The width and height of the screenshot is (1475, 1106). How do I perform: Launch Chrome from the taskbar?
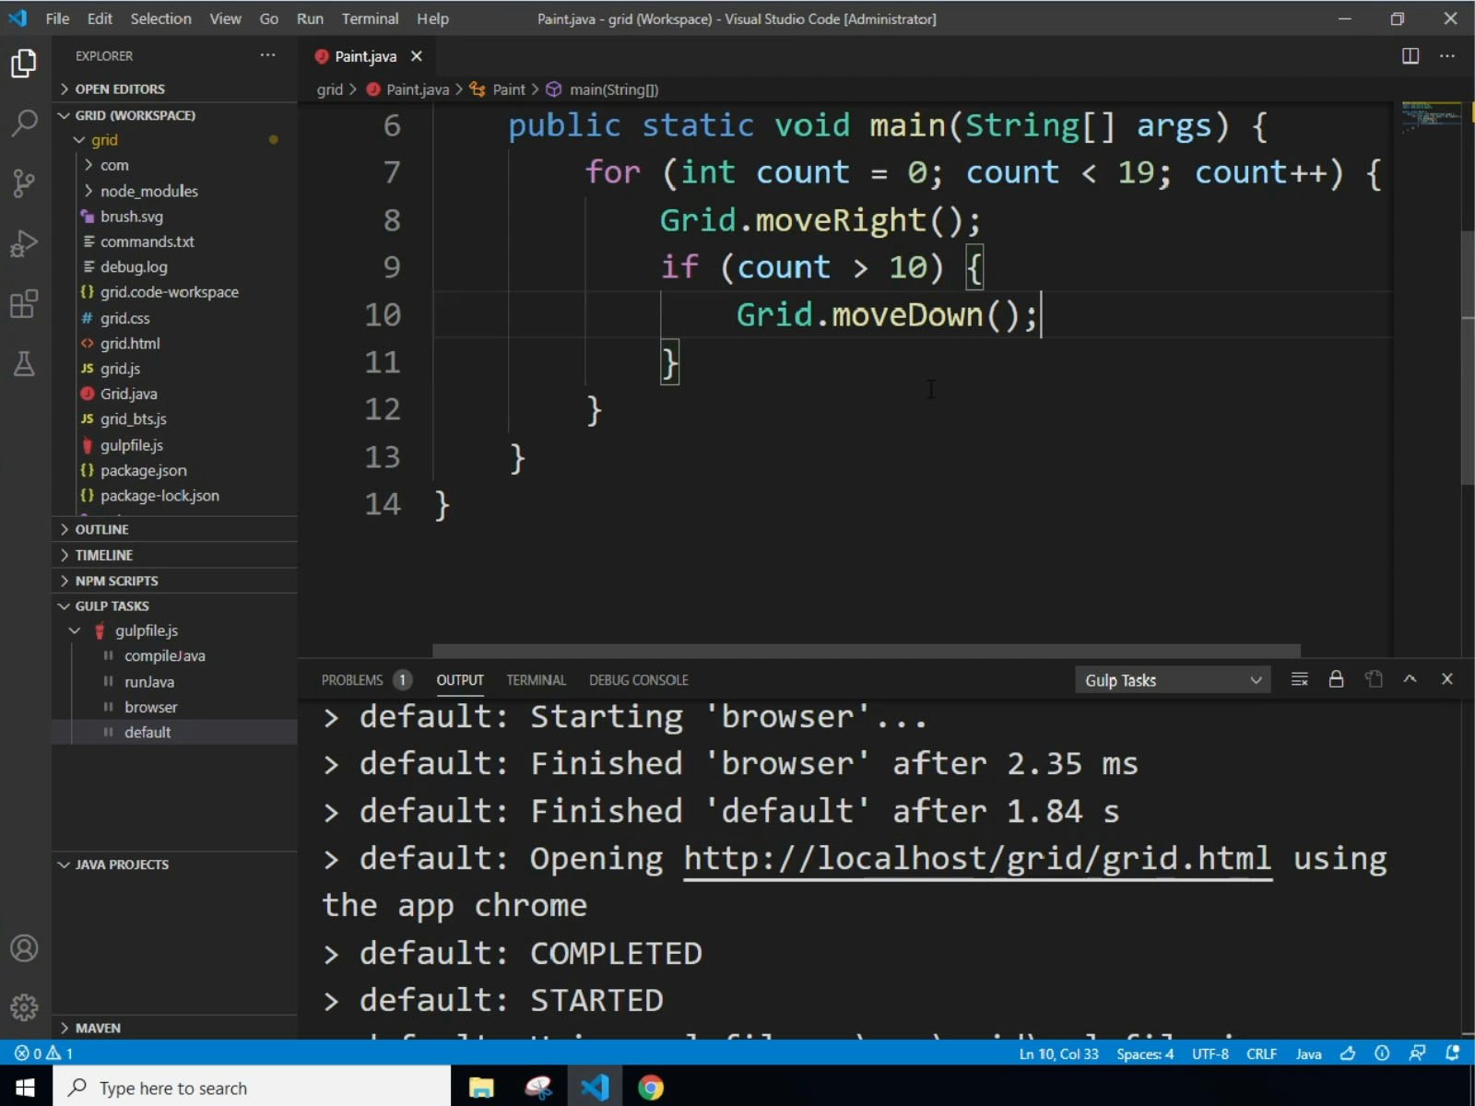[651, 1088]
